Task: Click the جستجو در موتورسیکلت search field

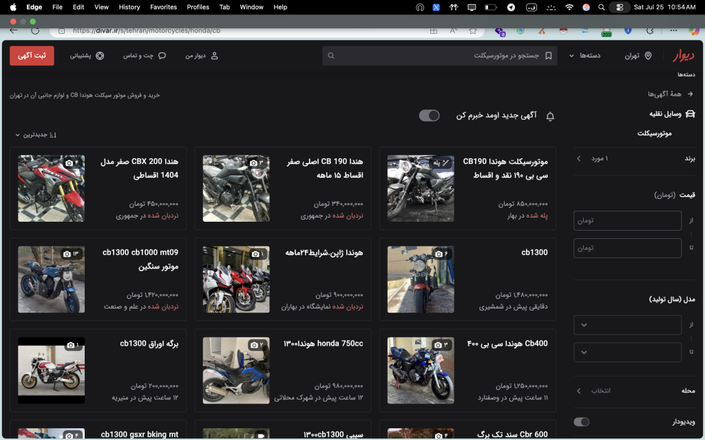Action: click(x=440, y=56)
